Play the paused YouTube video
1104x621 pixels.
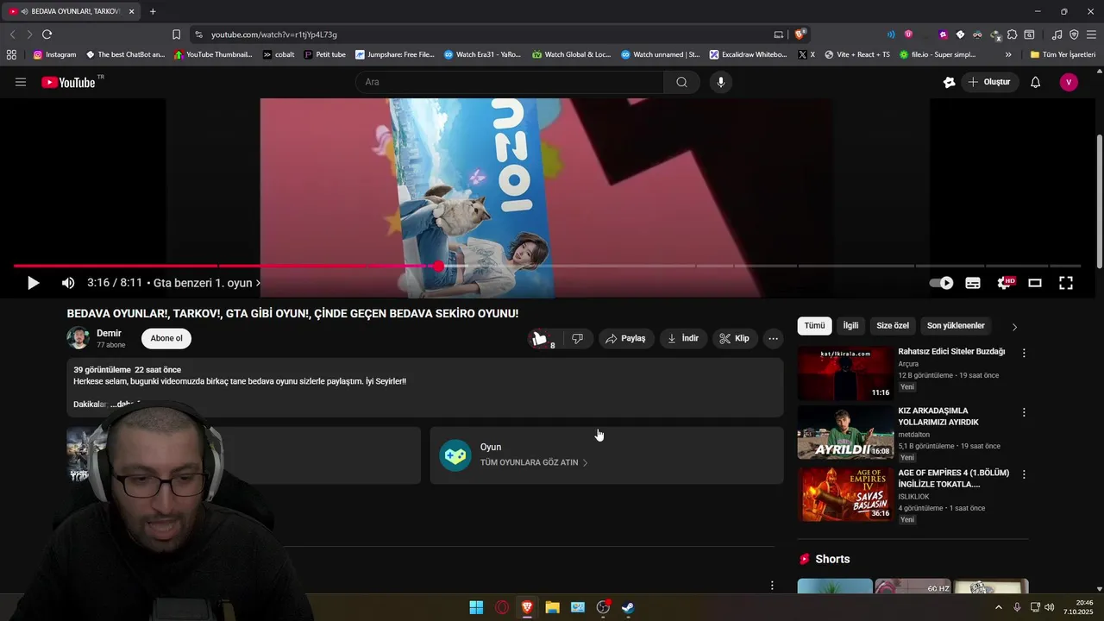point(33,283)
